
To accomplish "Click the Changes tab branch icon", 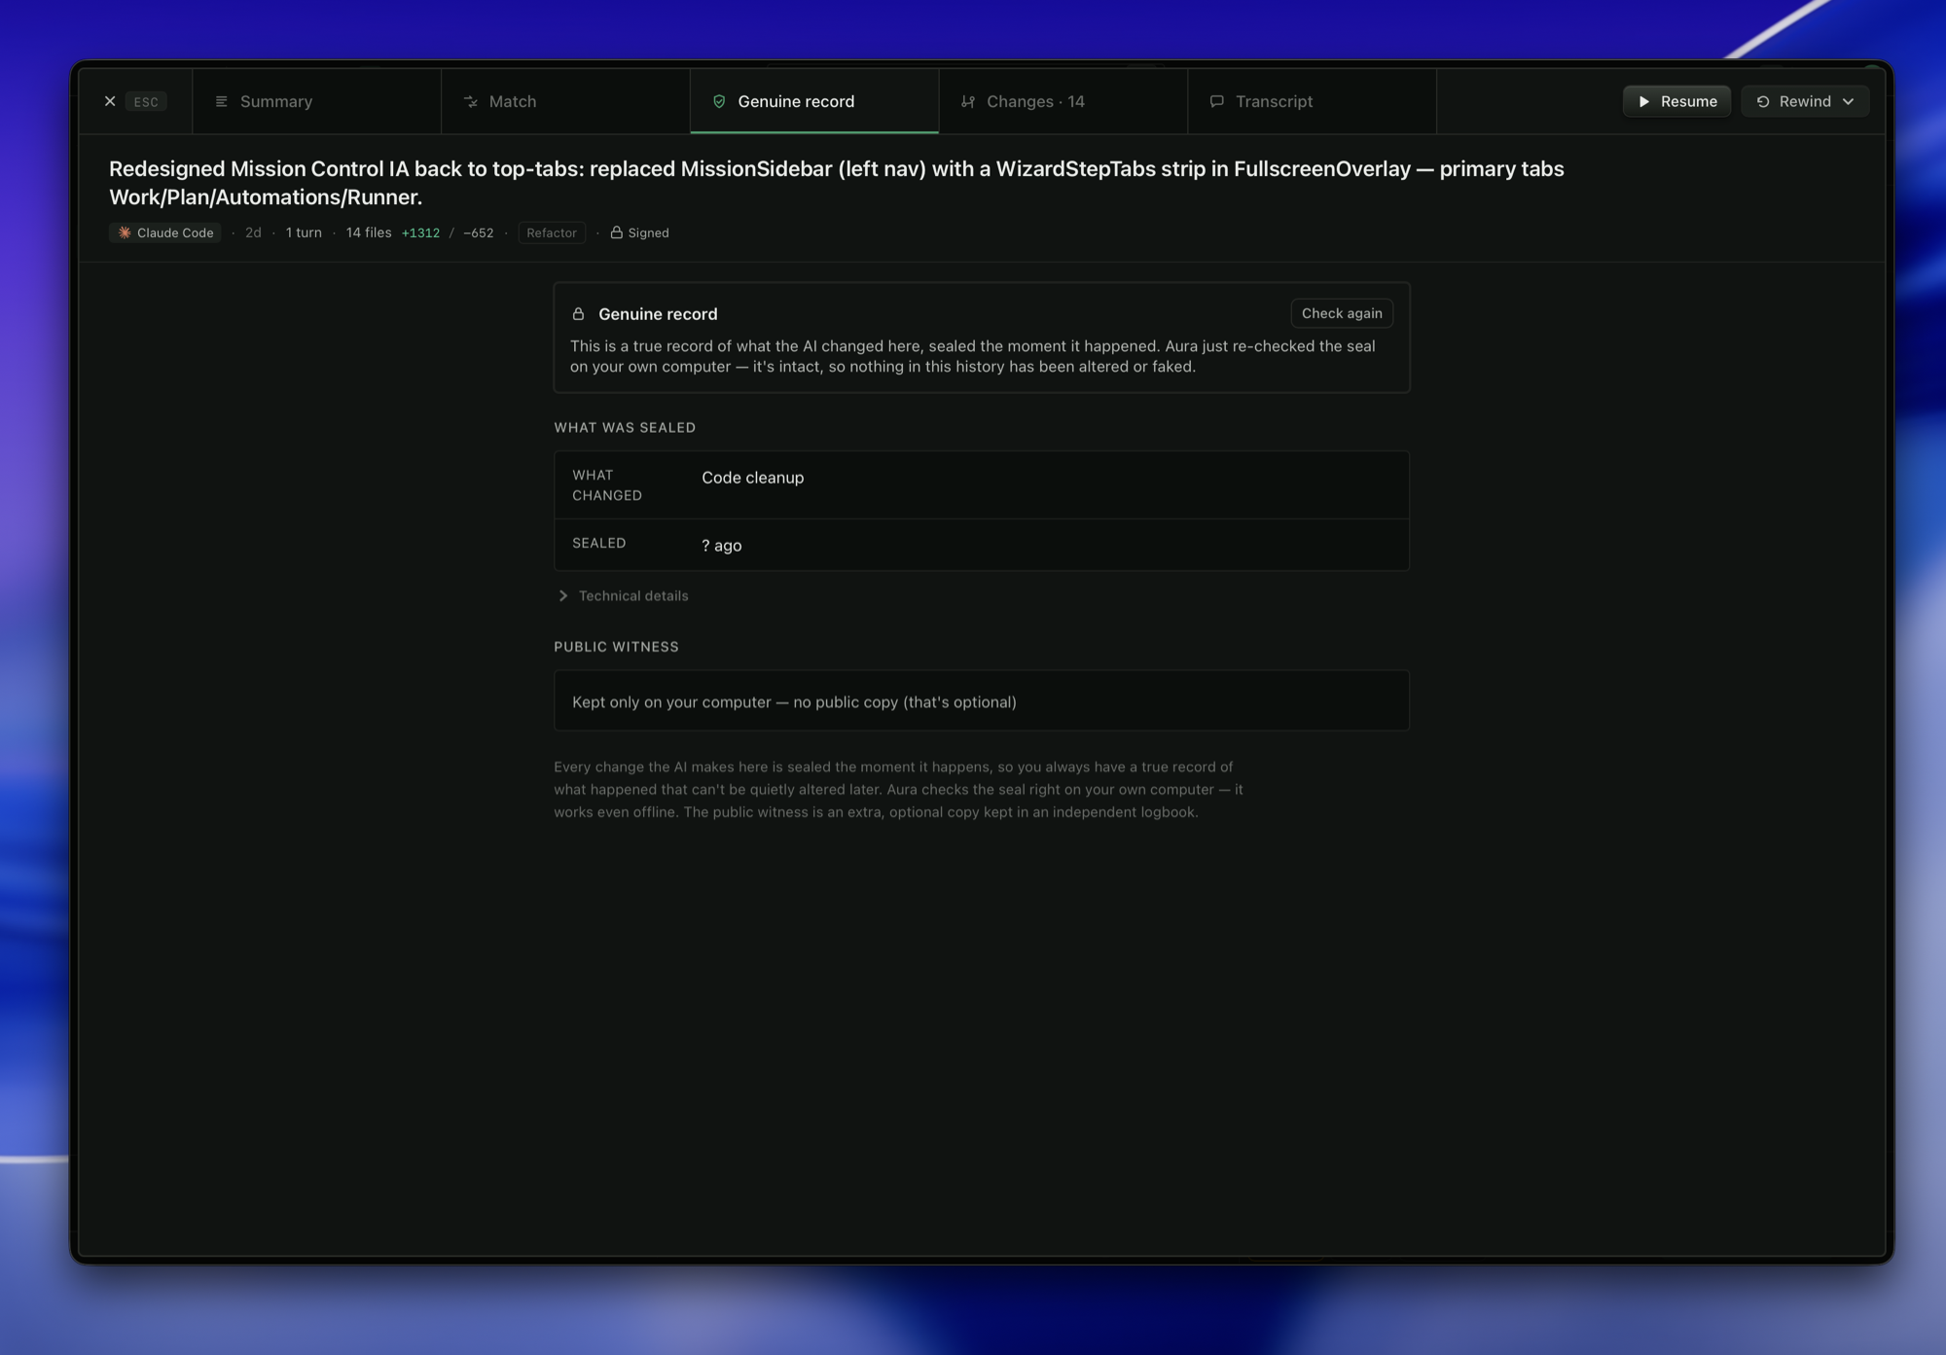I will click(x=968, y=101).
